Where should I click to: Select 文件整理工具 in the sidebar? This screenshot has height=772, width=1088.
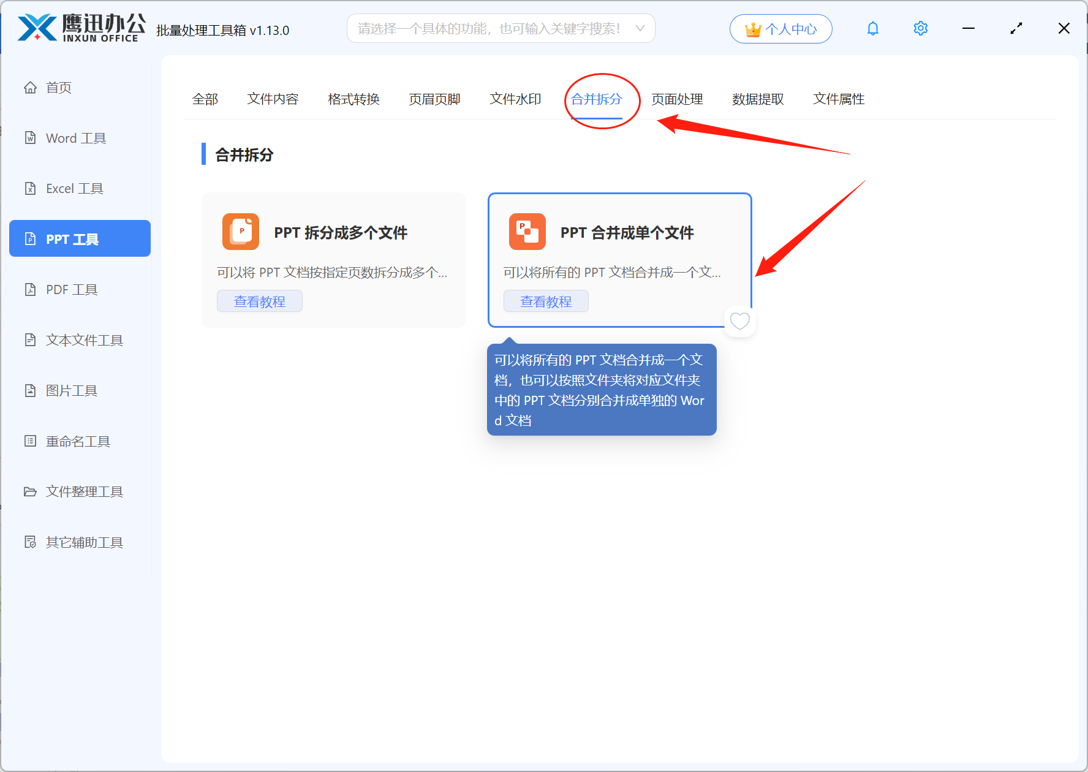[83, 491]
